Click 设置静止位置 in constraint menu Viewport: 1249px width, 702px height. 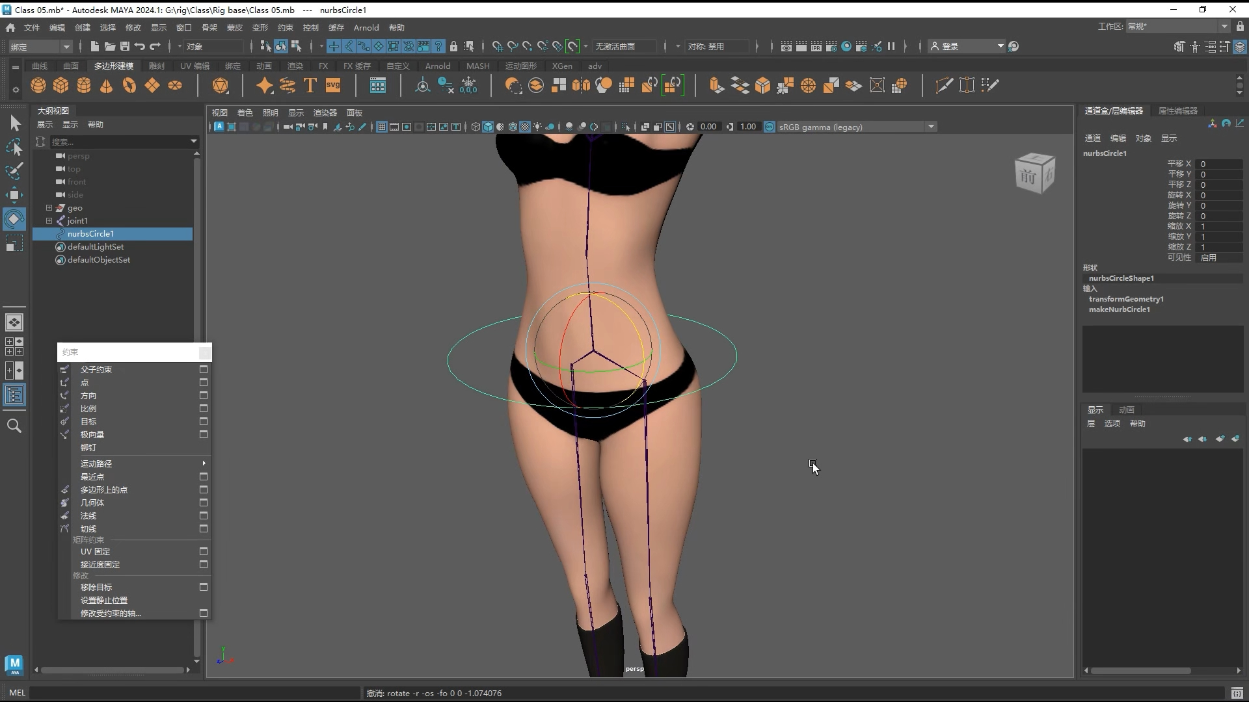pyautogui.click(x=104, y=600)
